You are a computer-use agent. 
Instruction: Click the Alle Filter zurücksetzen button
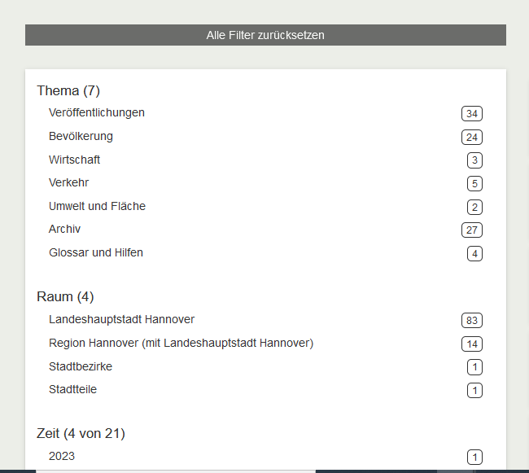point(265,35)
